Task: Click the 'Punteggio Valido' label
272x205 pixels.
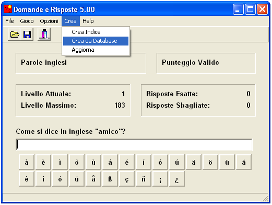Action: point(191,62)
